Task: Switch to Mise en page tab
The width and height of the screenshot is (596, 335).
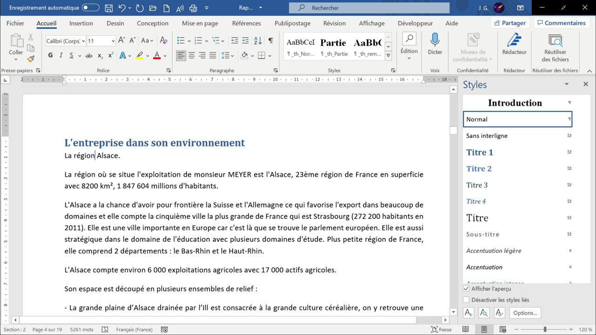Action: coord(200,23)
